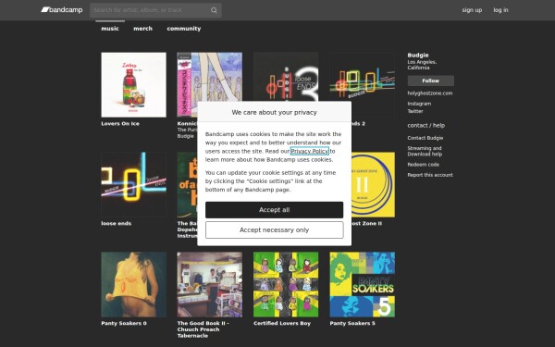
Task: Open the Panty Soakers 5 album cover
Action: click(x=362, y=284)
